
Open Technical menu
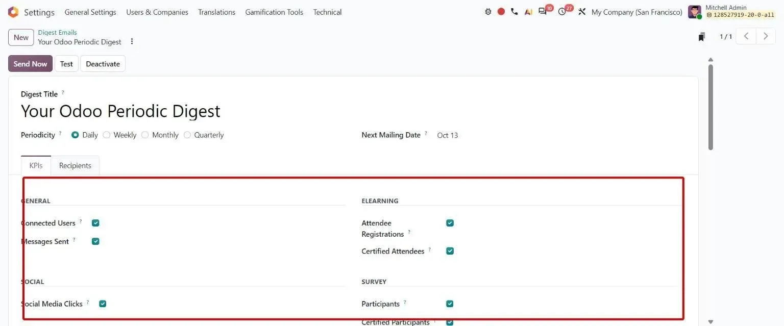pyautogui.click(x=328, y=12)
